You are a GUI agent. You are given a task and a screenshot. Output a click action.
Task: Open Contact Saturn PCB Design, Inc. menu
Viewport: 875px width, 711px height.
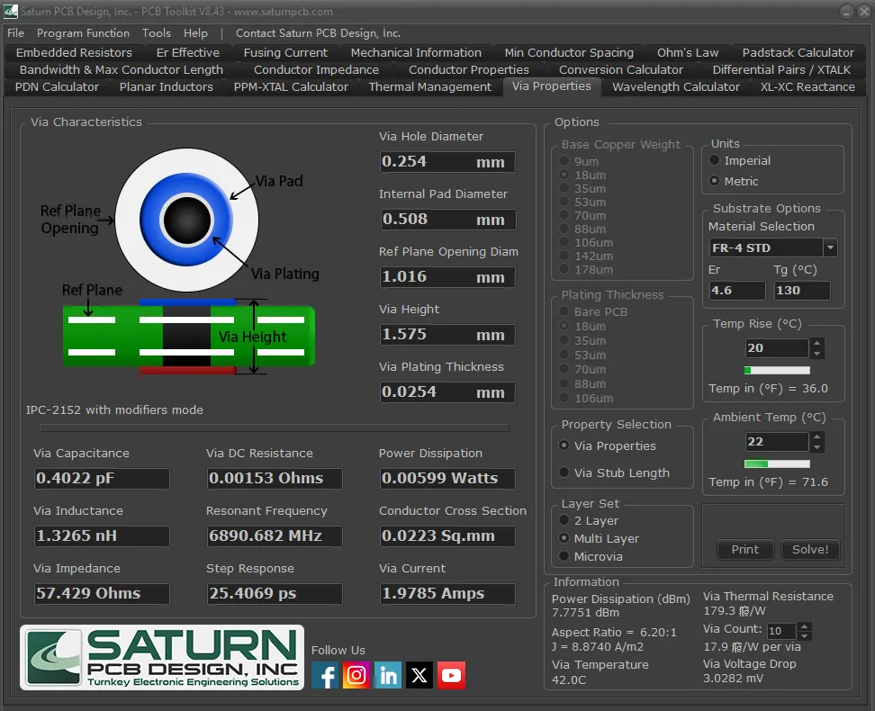click(318, 33)
